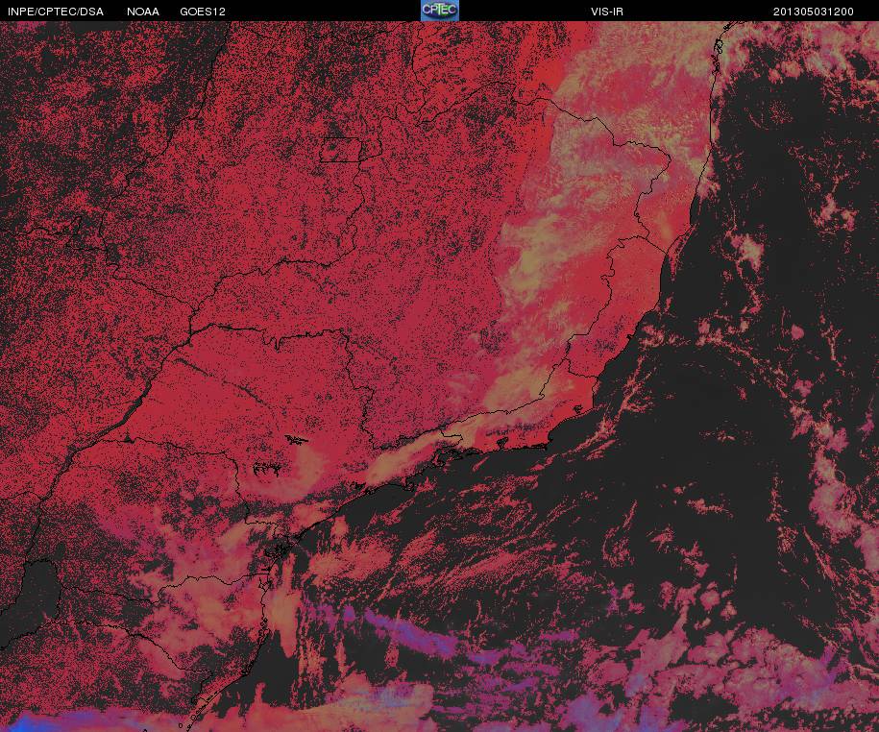
Task: Click the CPTEC logo in the header
Action: tap(439, 11)
